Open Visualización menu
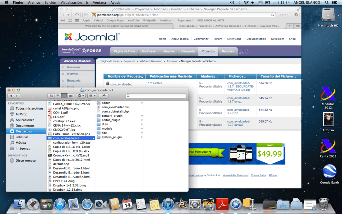 tap(71, 2)
